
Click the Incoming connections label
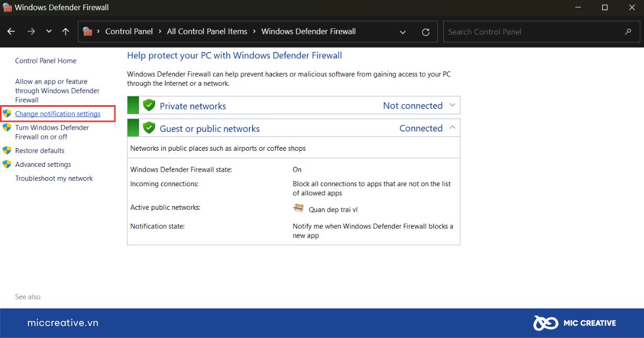click(164, 184)
